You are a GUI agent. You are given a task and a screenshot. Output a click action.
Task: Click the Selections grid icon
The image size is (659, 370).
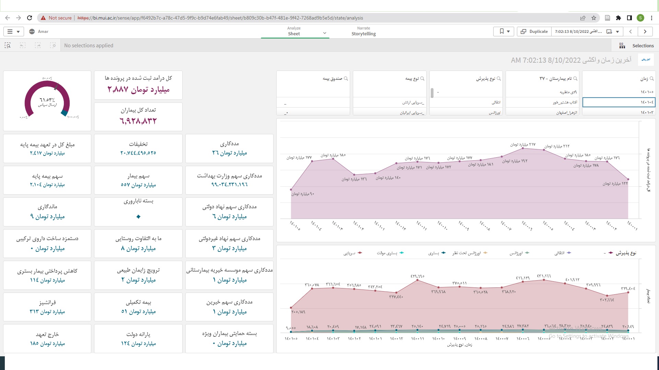[x=622, y=46]
